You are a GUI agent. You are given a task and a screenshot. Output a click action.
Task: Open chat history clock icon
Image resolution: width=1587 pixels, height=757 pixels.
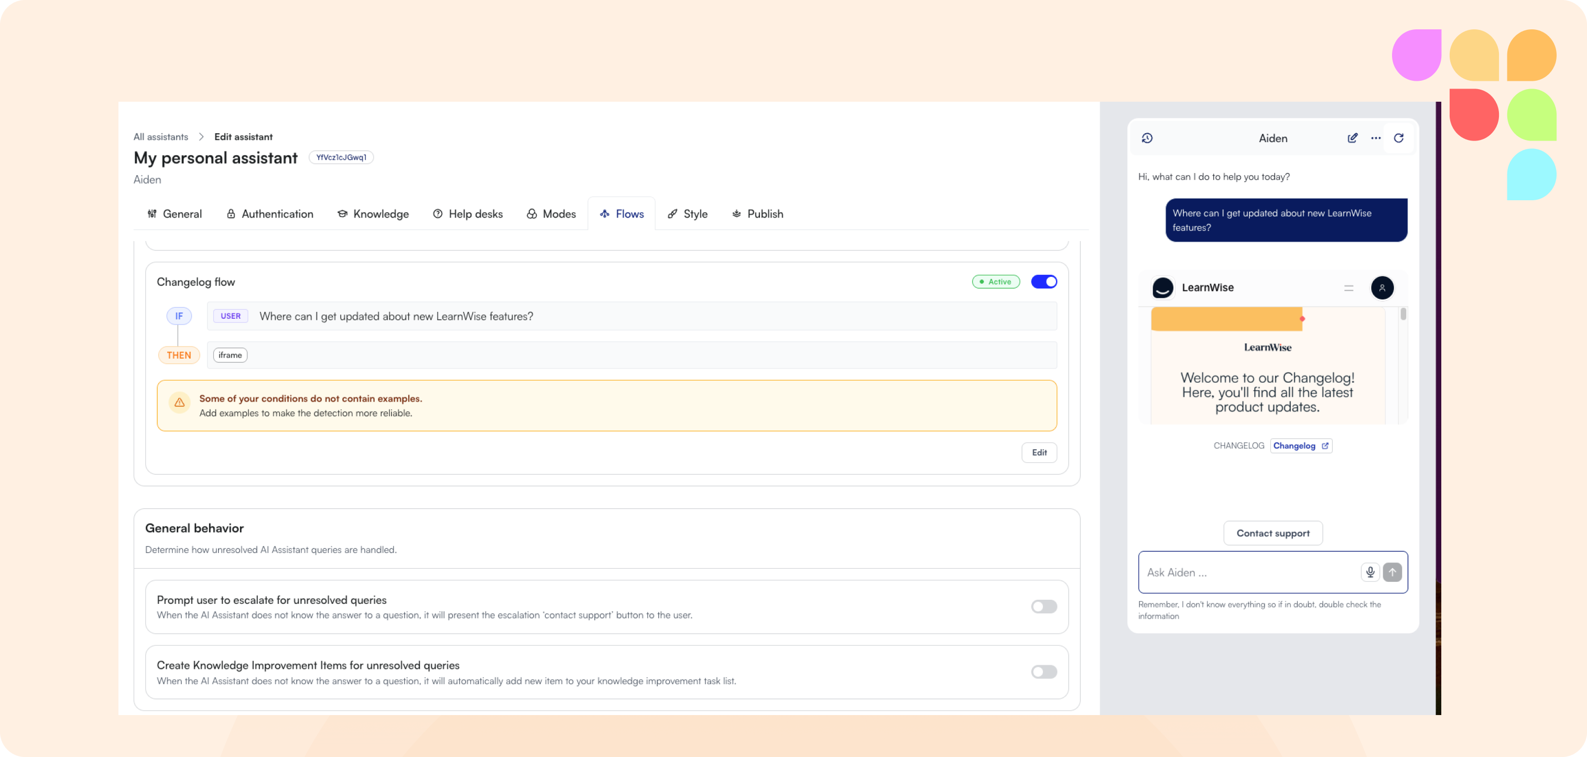pyautogui.click(x=1147, y=138)
